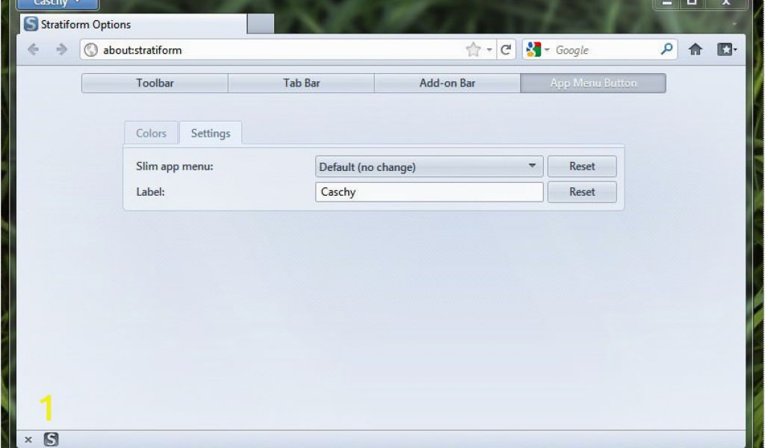Switch to the Tab Bar section
This screenshot has width=765, height=448.
pyautogui.click(x=301, y=83)
